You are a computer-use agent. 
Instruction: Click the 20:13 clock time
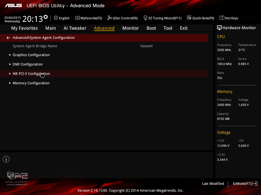(33, 19)
